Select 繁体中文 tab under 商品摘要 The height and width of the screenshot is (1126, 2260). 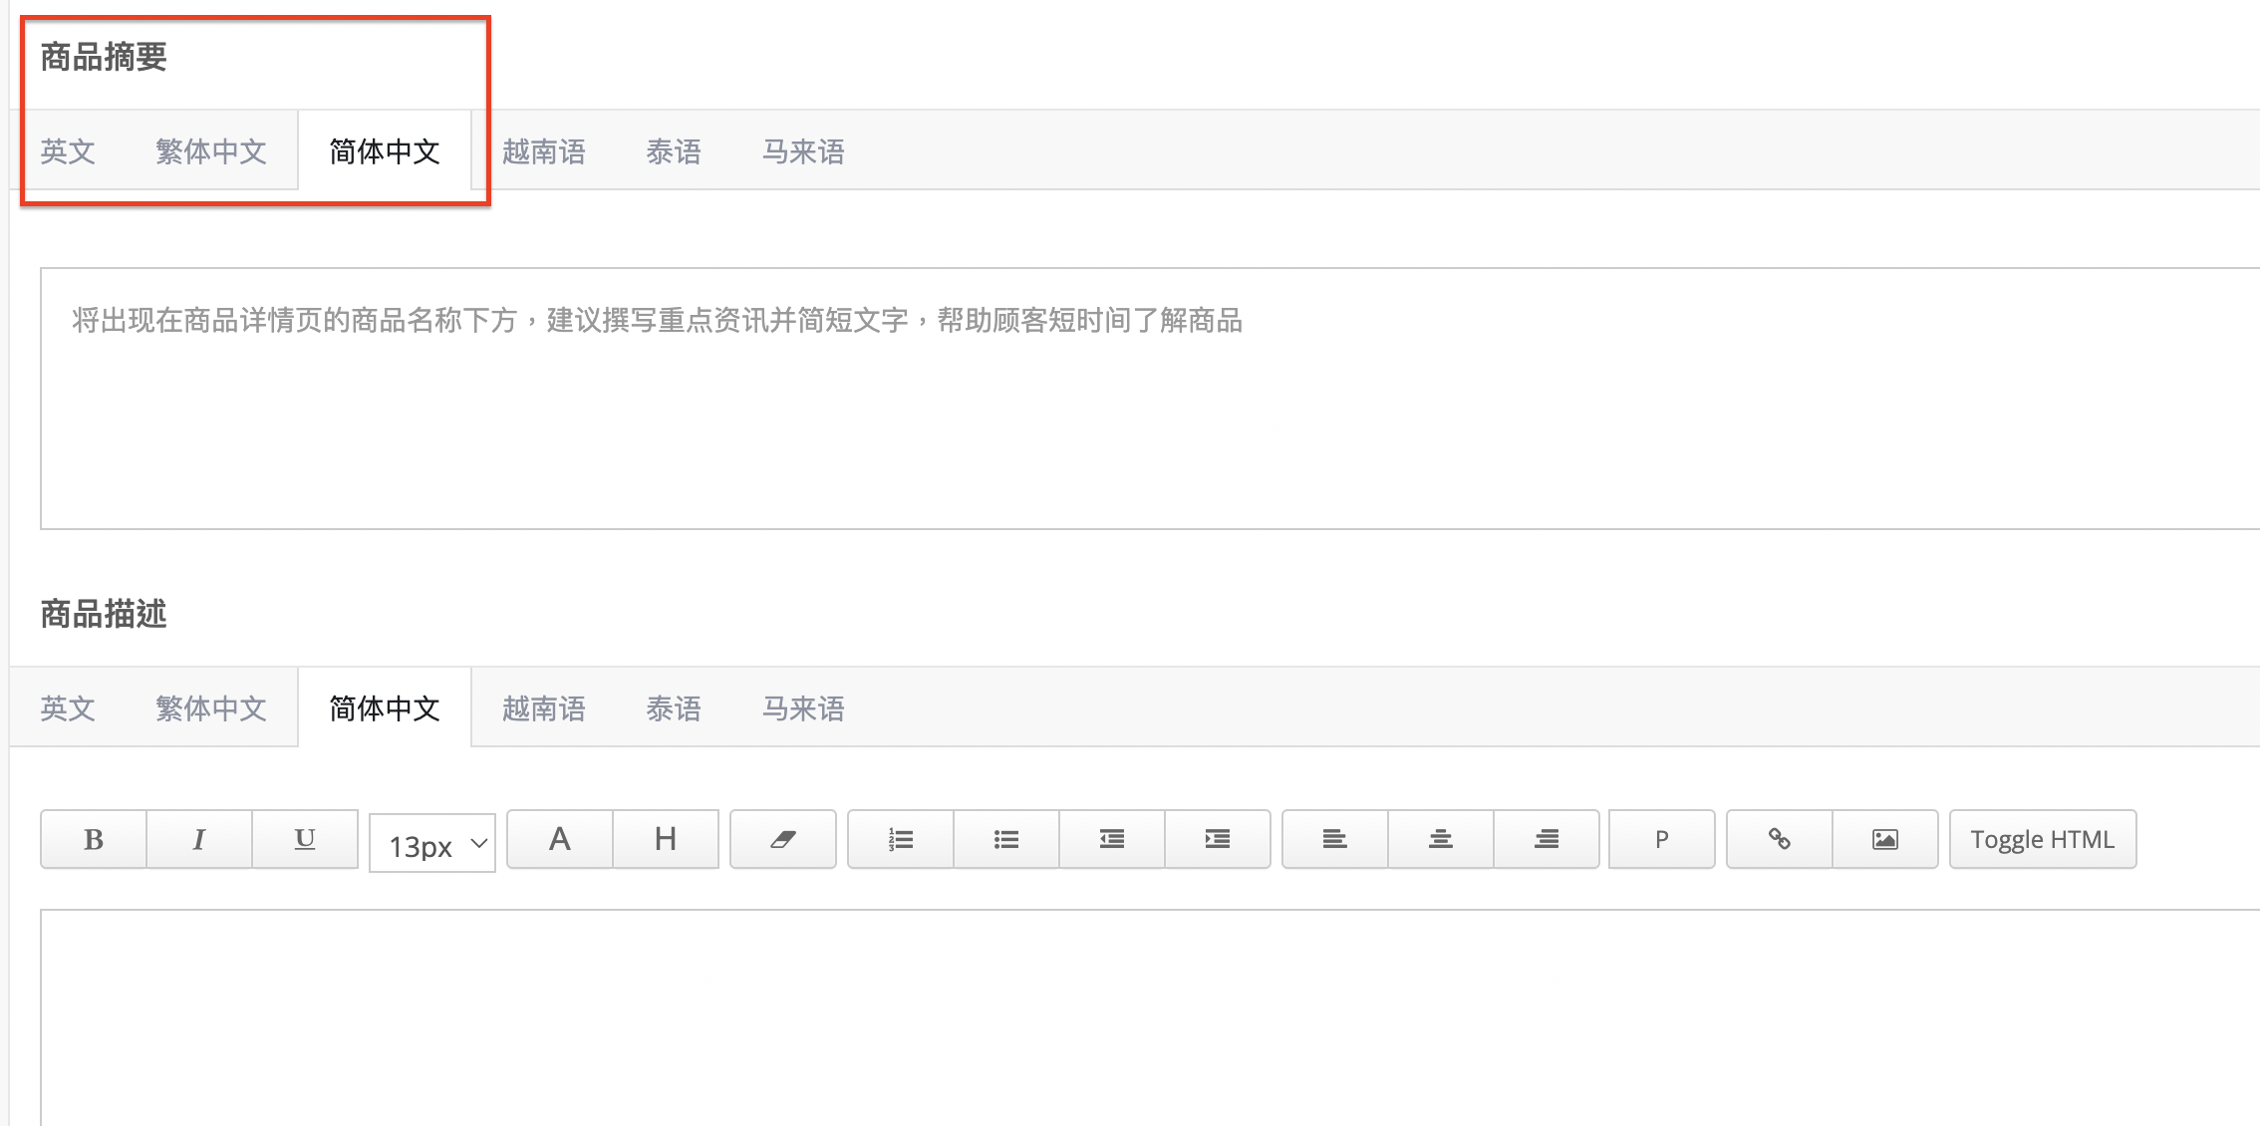point(211,151)
